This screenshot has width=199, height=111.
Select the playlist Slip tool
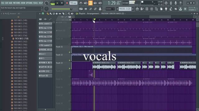tap(60, 14)
